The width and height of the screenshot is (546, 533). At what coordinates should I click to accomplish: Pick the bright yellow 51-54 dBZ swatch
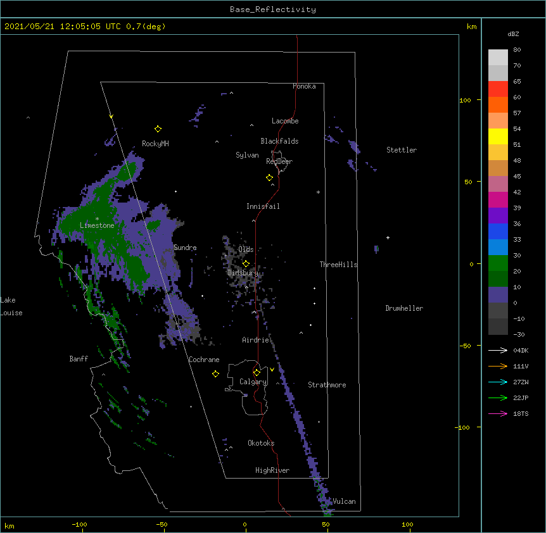tap(498, 136)
